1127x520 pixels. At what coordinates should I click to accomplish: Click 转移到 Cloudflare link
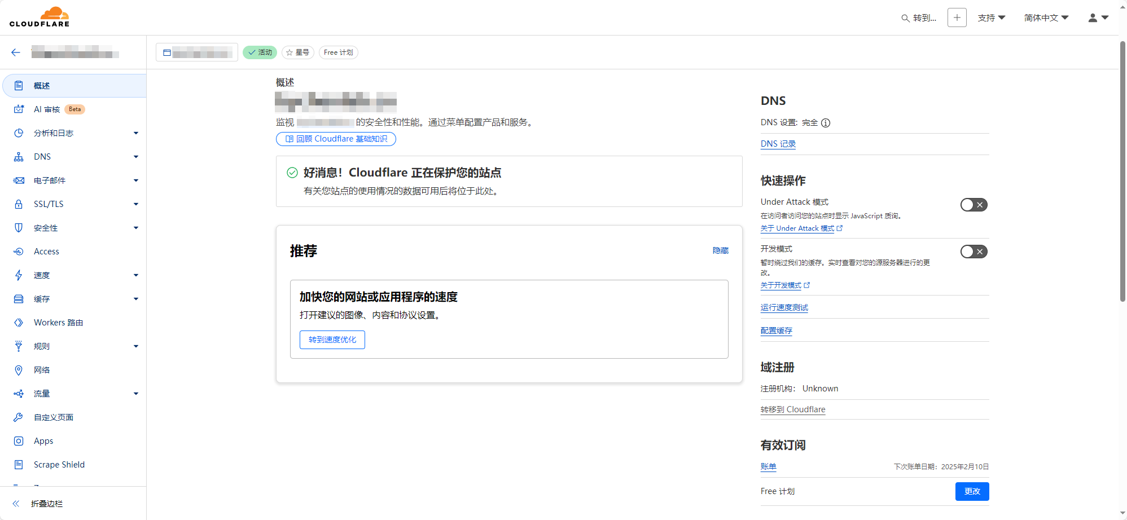793,409
